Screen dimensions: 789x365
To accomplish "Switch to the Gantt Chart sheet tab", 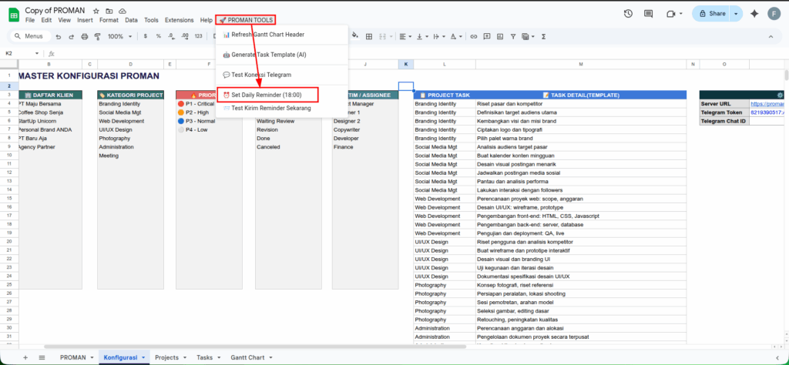I will click(247, 358).
